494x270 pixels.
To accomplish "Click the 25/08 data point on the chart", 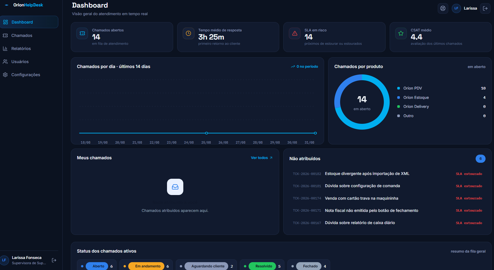I will 206,133.
